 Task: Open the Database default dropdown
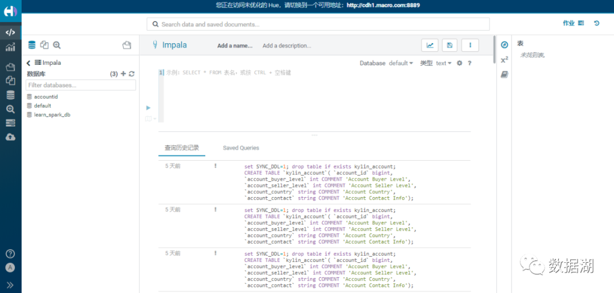(401, 63)
